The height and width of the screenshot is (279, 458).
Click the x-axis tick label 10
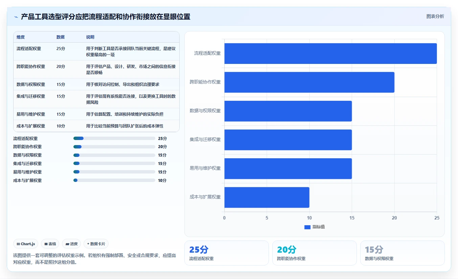[309, 218]
